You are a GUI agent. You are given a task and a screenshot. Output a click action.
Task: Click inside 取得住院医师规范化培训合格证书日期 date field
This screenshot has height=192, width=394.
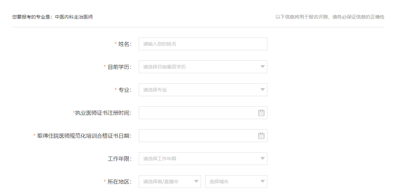tap(196, 136)
